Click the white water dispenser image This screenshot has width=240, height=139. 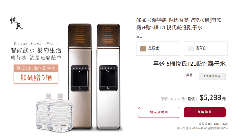pyautogui.click(x=108, y=76)
